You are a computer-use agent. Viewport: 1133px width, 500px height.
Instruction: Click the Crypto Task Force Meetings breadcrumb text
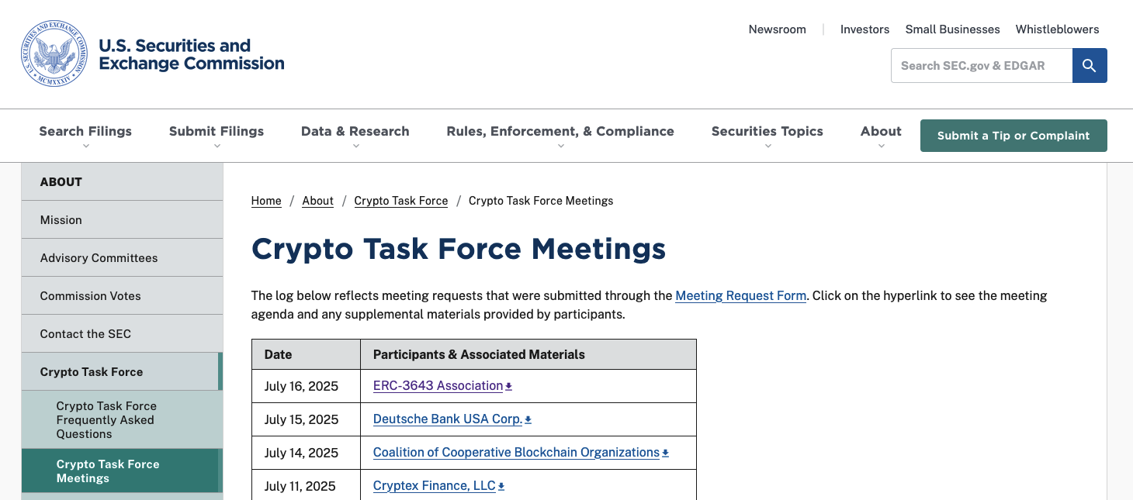click(x=541, y=201)
